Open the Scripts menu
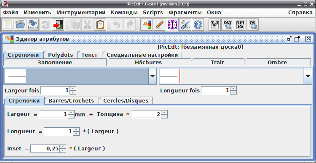The image size is (316, 163). pos(153,13)
